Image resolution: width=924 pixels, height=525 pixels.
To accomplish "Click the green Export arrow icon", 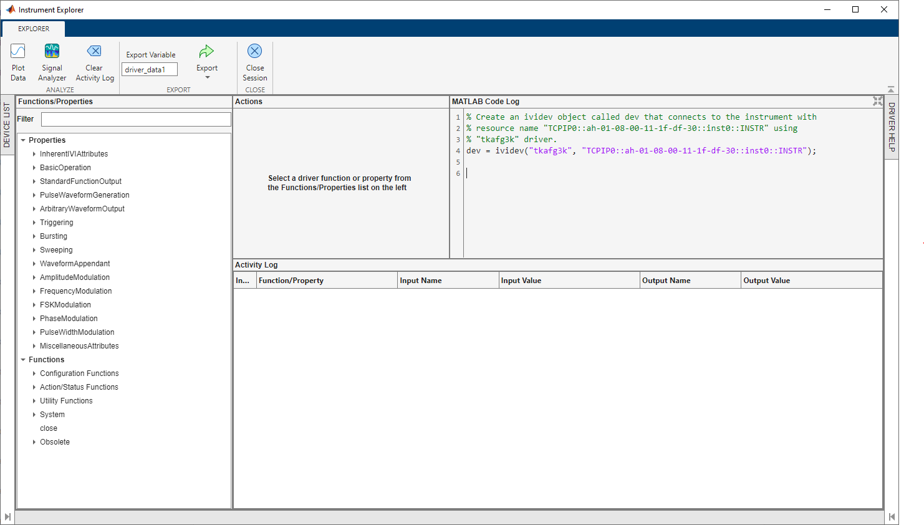I will click(x=206, y=52).
